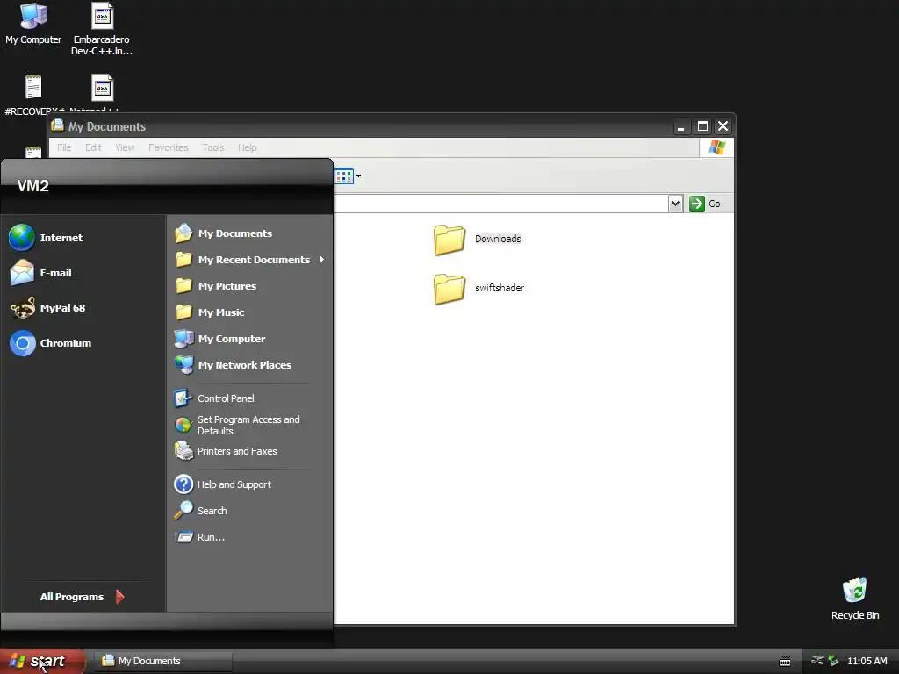This screenshot has width=899, height=674.
Task: Click the safely remove hardware tray icon
Action: pos(833,661)
